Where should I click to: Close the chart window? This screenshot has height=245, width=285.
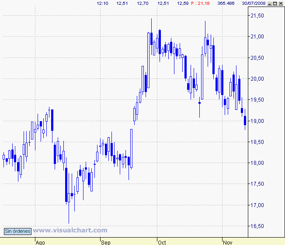point(281,3)
